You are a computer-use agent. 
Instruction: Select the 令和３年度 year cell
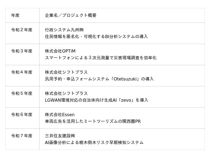(x=22, y=51)
